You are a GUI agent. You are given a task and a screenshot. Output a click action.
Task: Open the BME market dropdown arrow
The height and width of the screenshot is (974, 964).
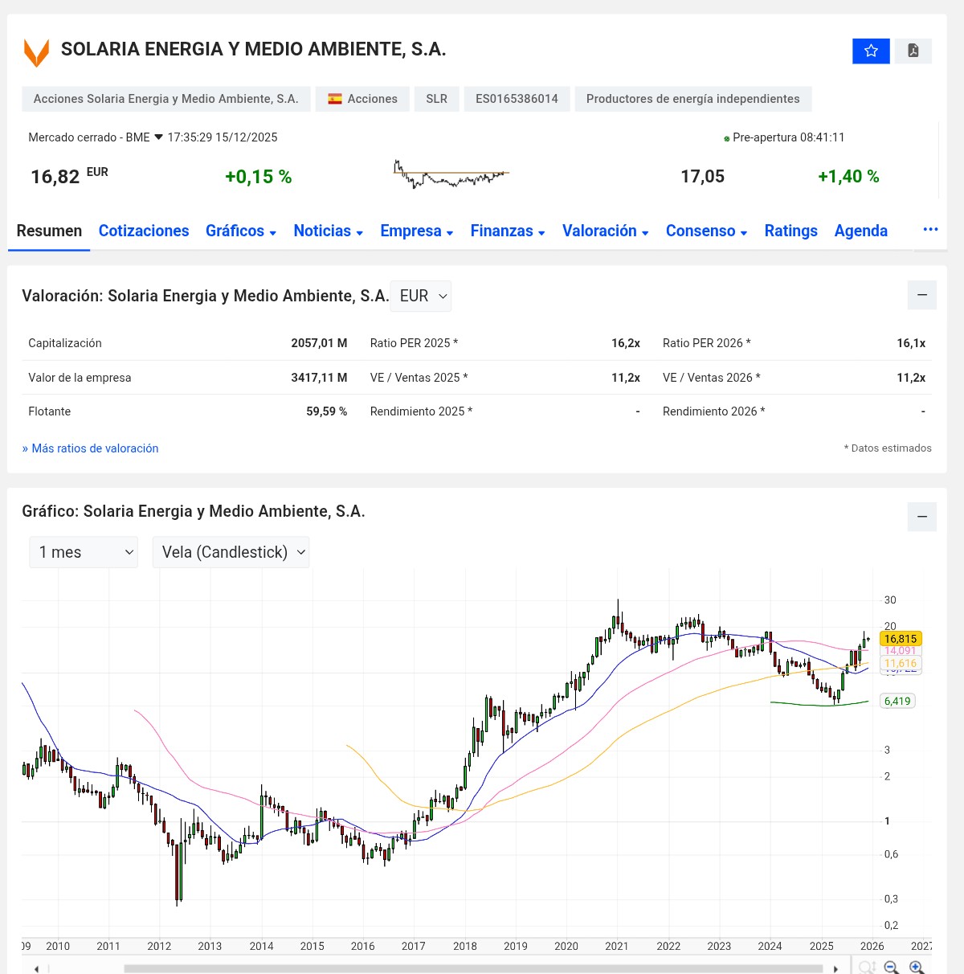click(158, 137)
